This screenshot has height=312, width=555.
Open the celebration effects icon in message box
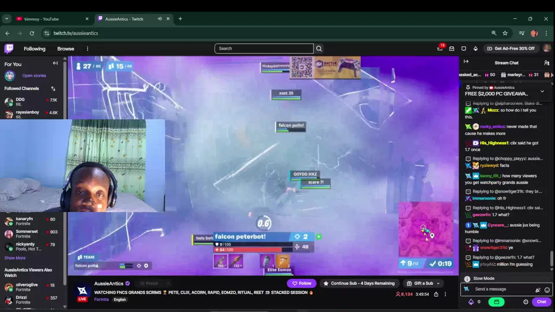click(x=538, y=290)
